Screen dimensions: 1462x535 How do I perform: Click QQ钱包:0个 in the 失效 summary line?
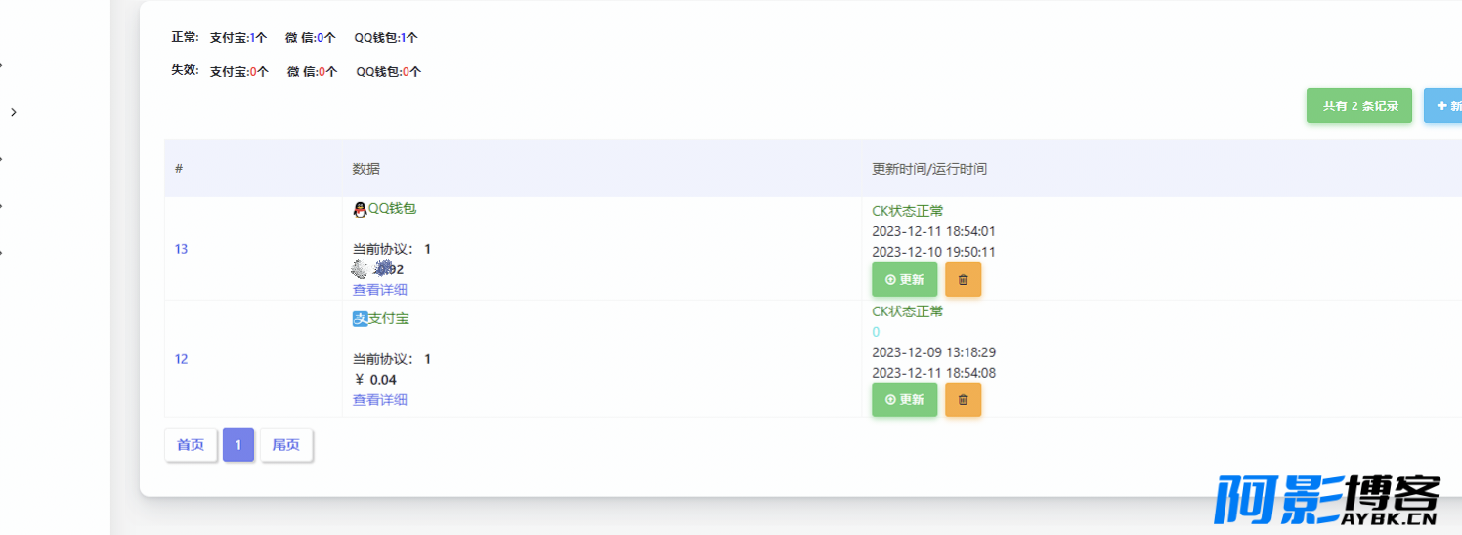coord(389,72)
